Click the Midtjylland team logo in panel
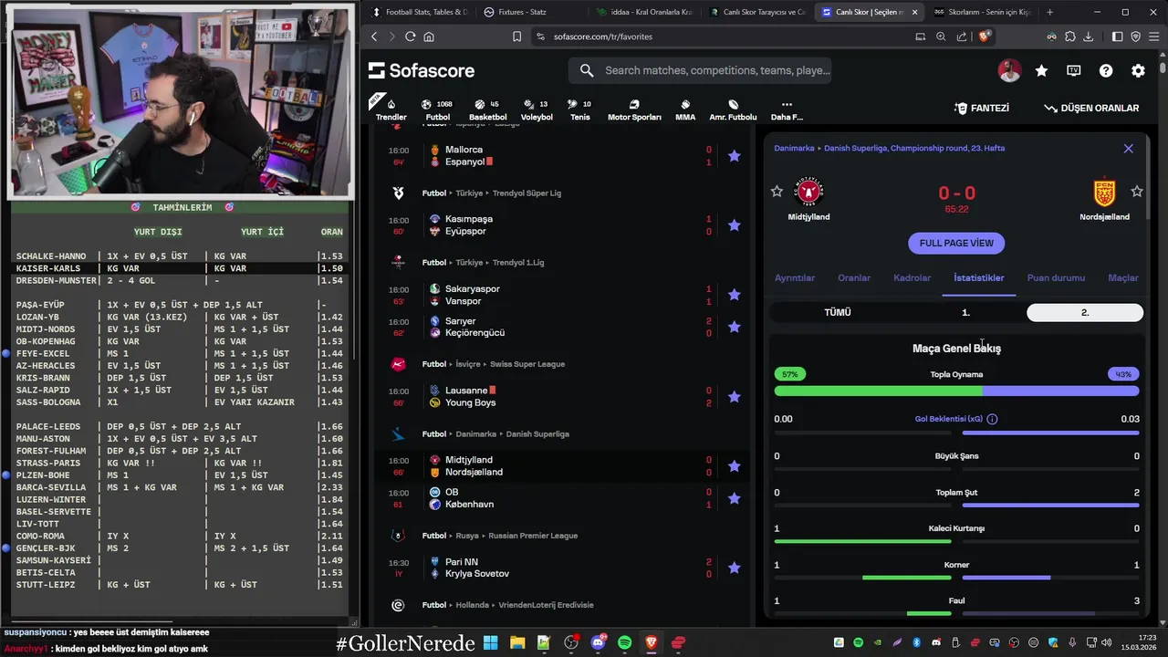Screen dimensions: 1168x657 click(808, 192)
